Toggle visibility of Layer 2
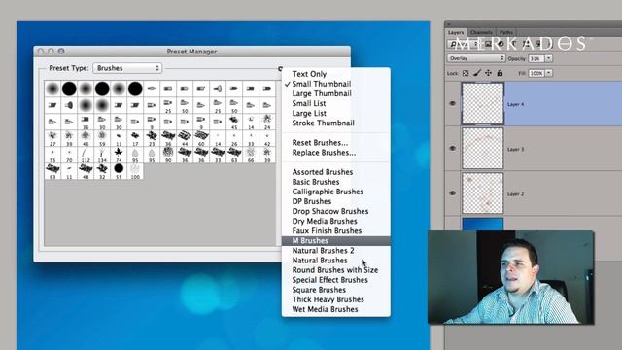This screenshot has height=350, width=622. [452, 193]
